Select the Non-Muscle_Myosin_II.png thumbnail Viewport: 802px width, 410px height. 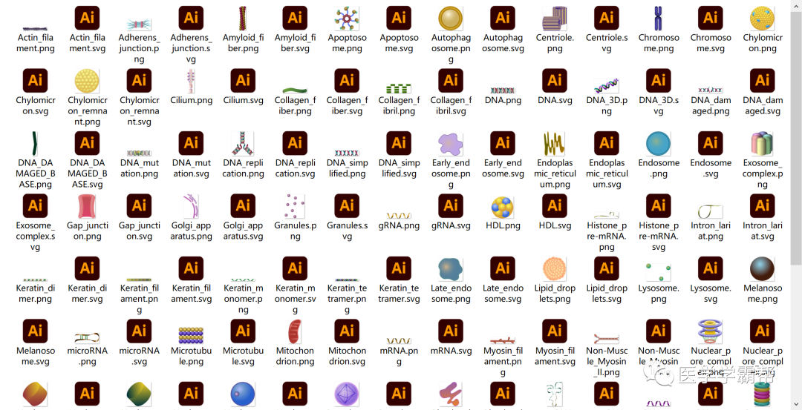point(607,339)
